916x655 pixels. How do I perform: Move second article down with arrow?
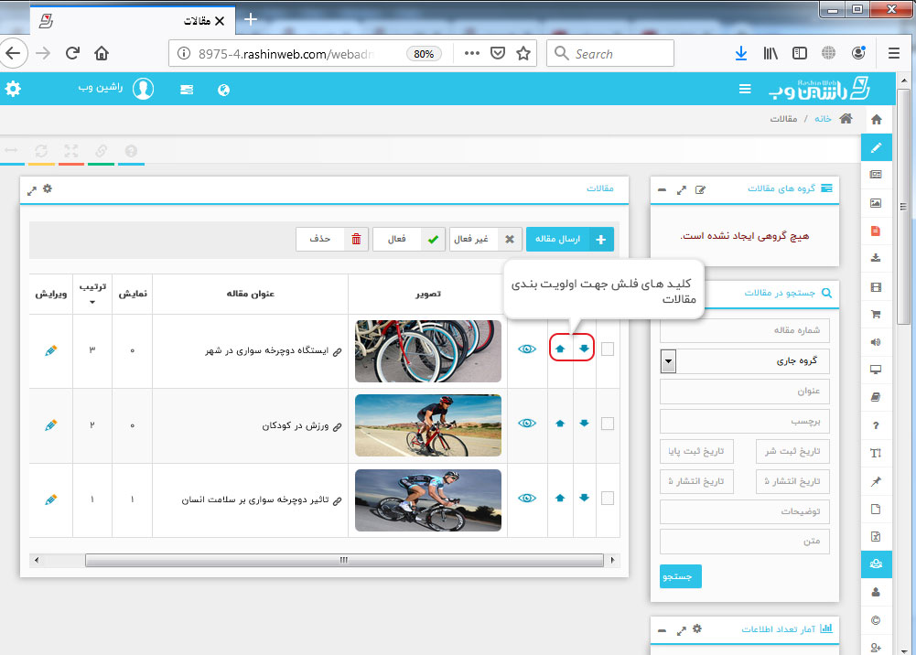584,424
